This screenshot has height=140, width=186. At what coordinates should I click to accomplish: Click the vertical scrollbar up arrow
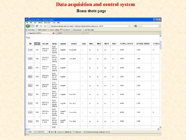[160, 36]
